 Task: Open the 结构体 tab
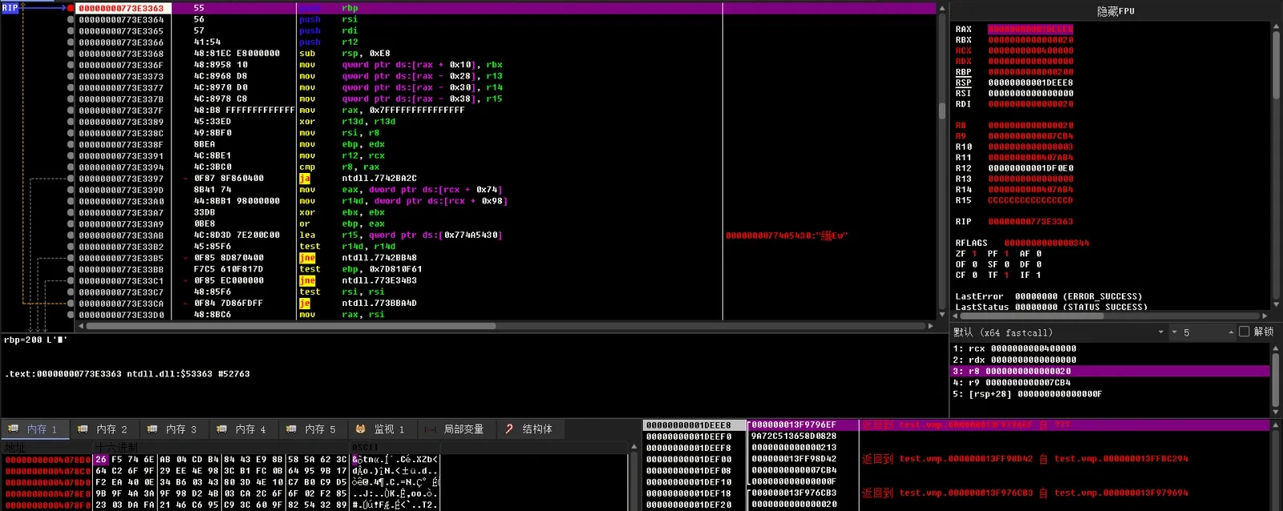click(x=529, y=429)
